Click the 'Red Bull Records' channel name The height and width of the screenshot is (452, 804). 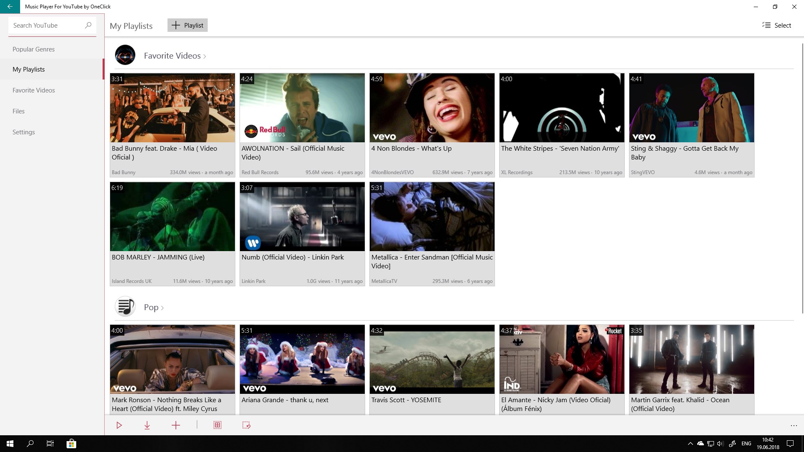[260, 172]
